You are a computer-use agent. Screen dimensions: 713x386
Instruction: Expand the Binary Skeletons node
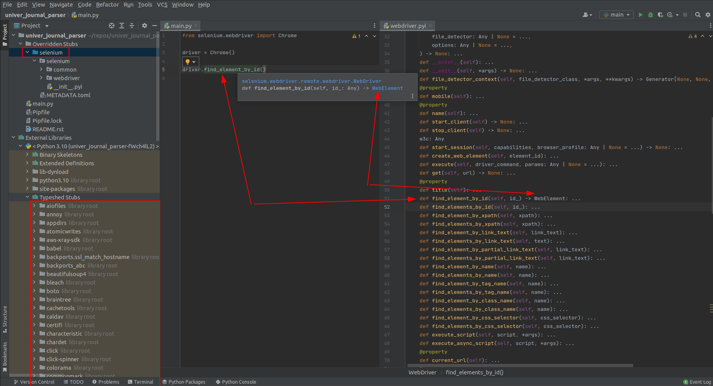click(28, 154)
